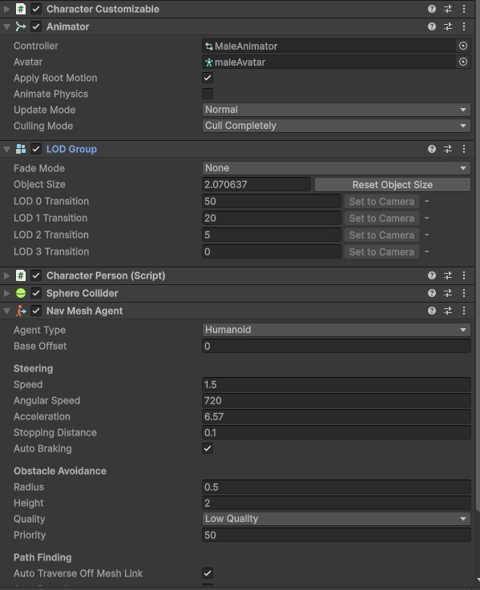480x590 pixels.
Task: Disable Character Person script checkbox
Action: (x=36, y=275)
